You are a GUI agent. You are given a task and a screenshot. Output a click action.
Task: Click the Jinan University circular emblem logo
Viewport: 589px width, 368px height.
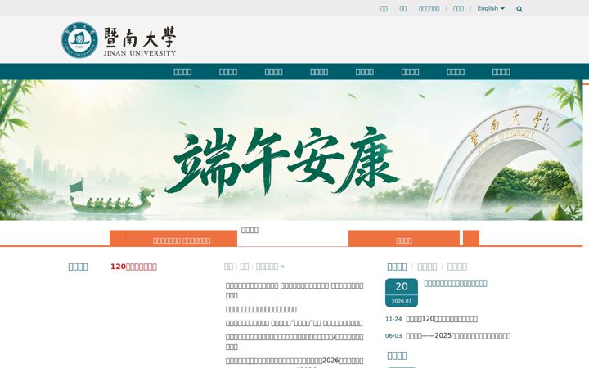point(79,40)
